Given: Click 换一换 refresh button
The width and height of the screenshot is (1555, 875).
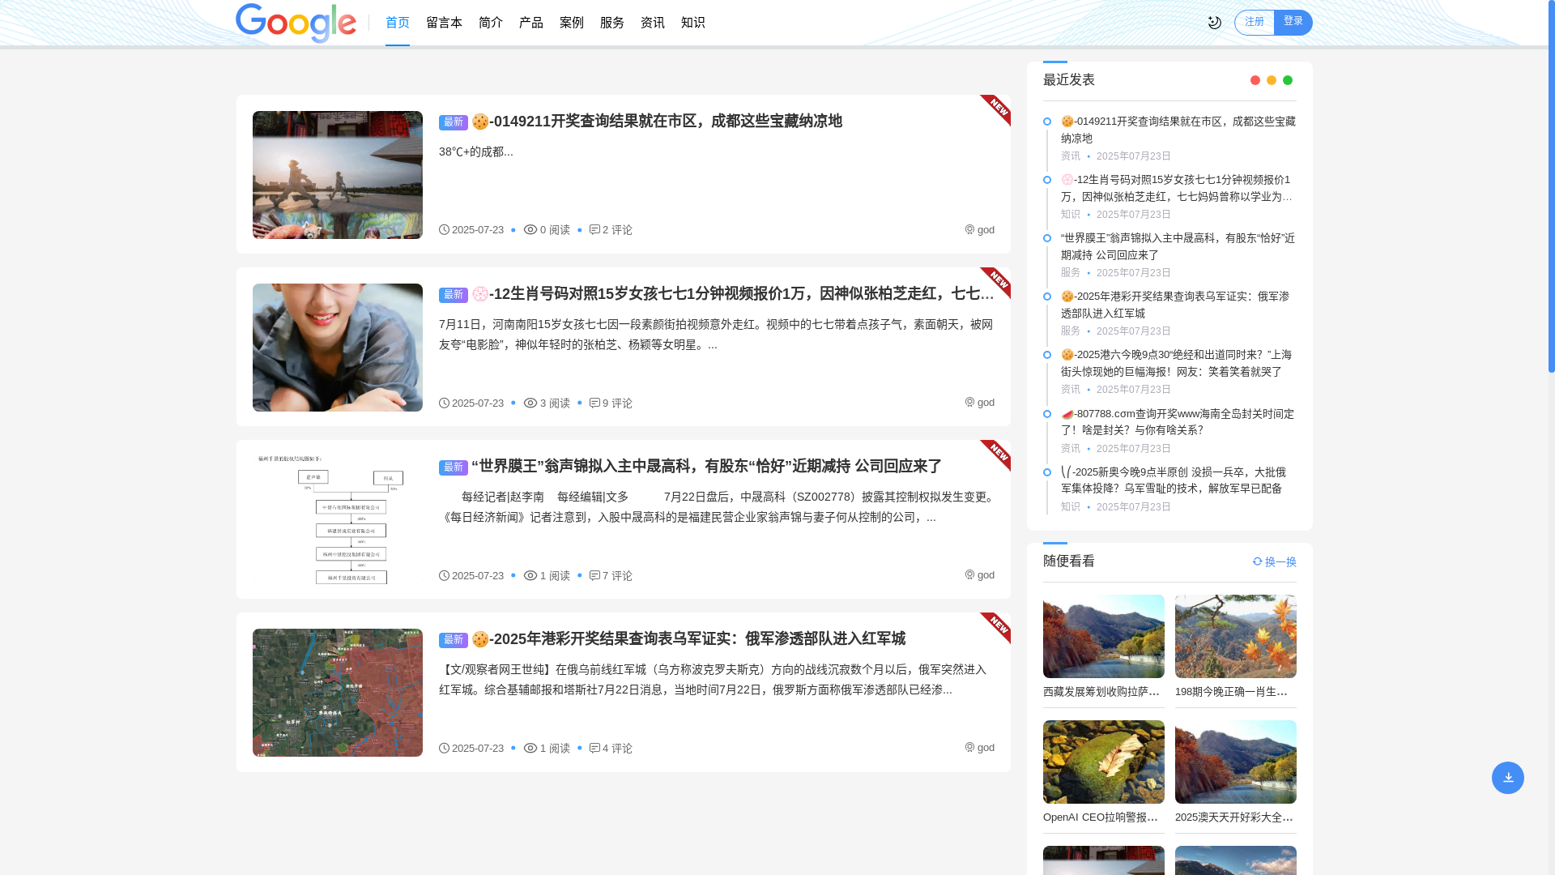Looking at the screenshot, I should [x=1275, y=561].
